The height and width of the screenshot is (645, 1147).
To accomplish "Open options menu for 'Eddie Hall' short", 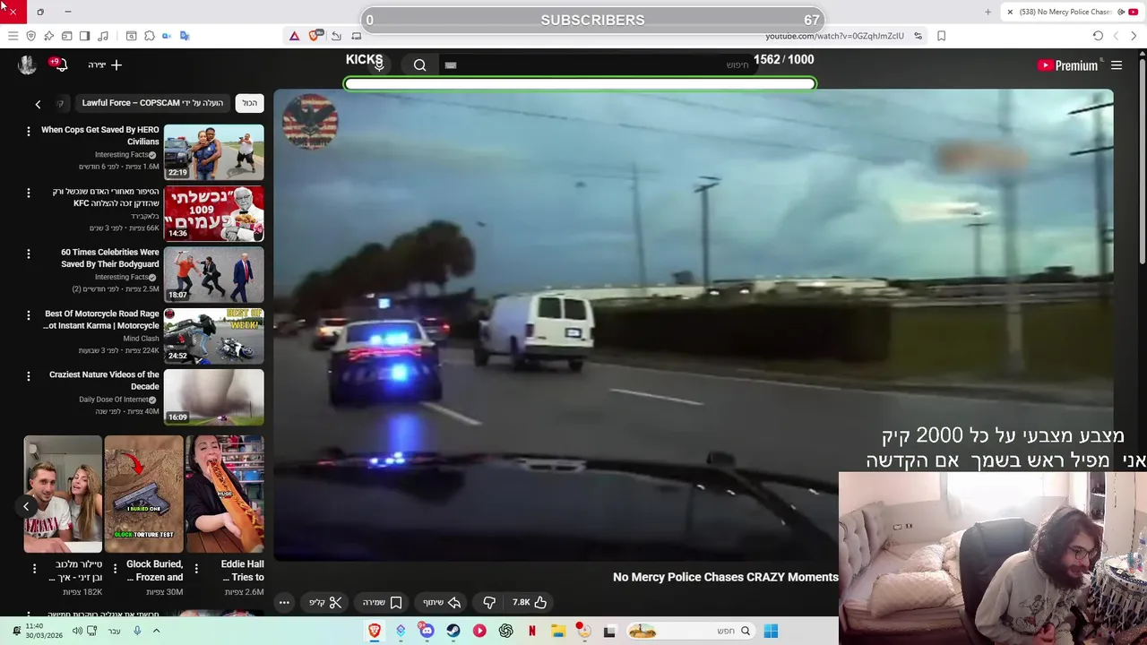I will pos(195,568).
